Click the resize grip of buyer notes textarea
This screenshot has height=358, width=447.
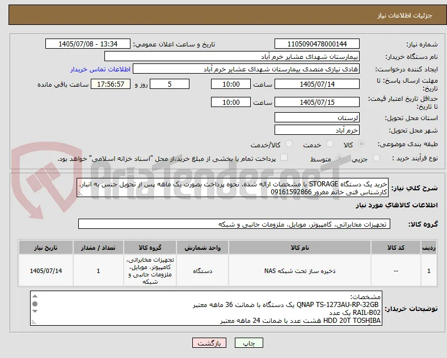(33, 322)
